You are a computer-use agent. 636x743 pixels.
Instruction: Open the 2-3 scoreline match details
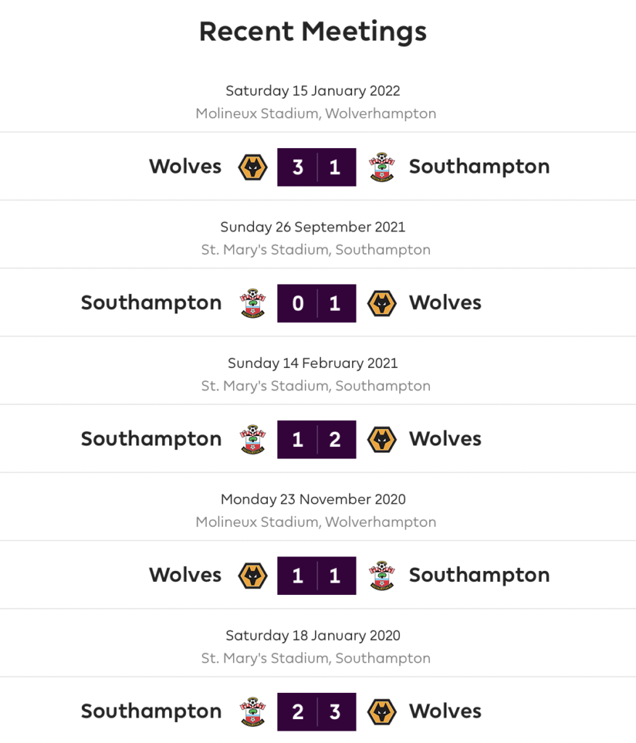click(x=317, y=712)
